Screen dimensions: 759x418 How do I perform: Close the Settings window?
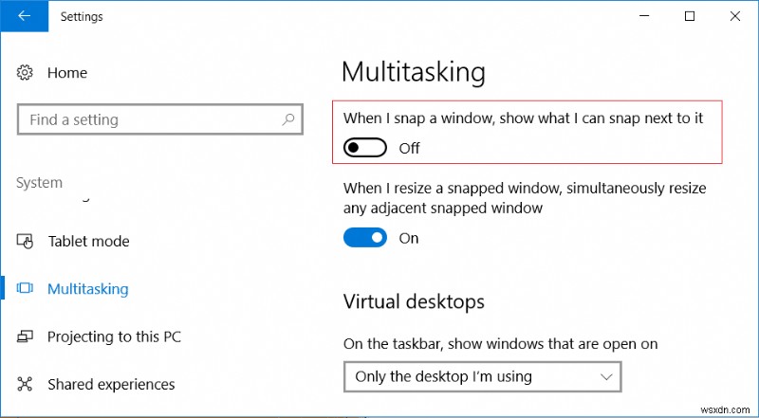734,16
